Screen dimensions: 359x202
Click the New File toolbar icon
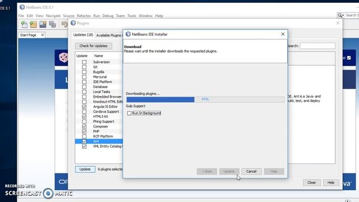point(24,24)
